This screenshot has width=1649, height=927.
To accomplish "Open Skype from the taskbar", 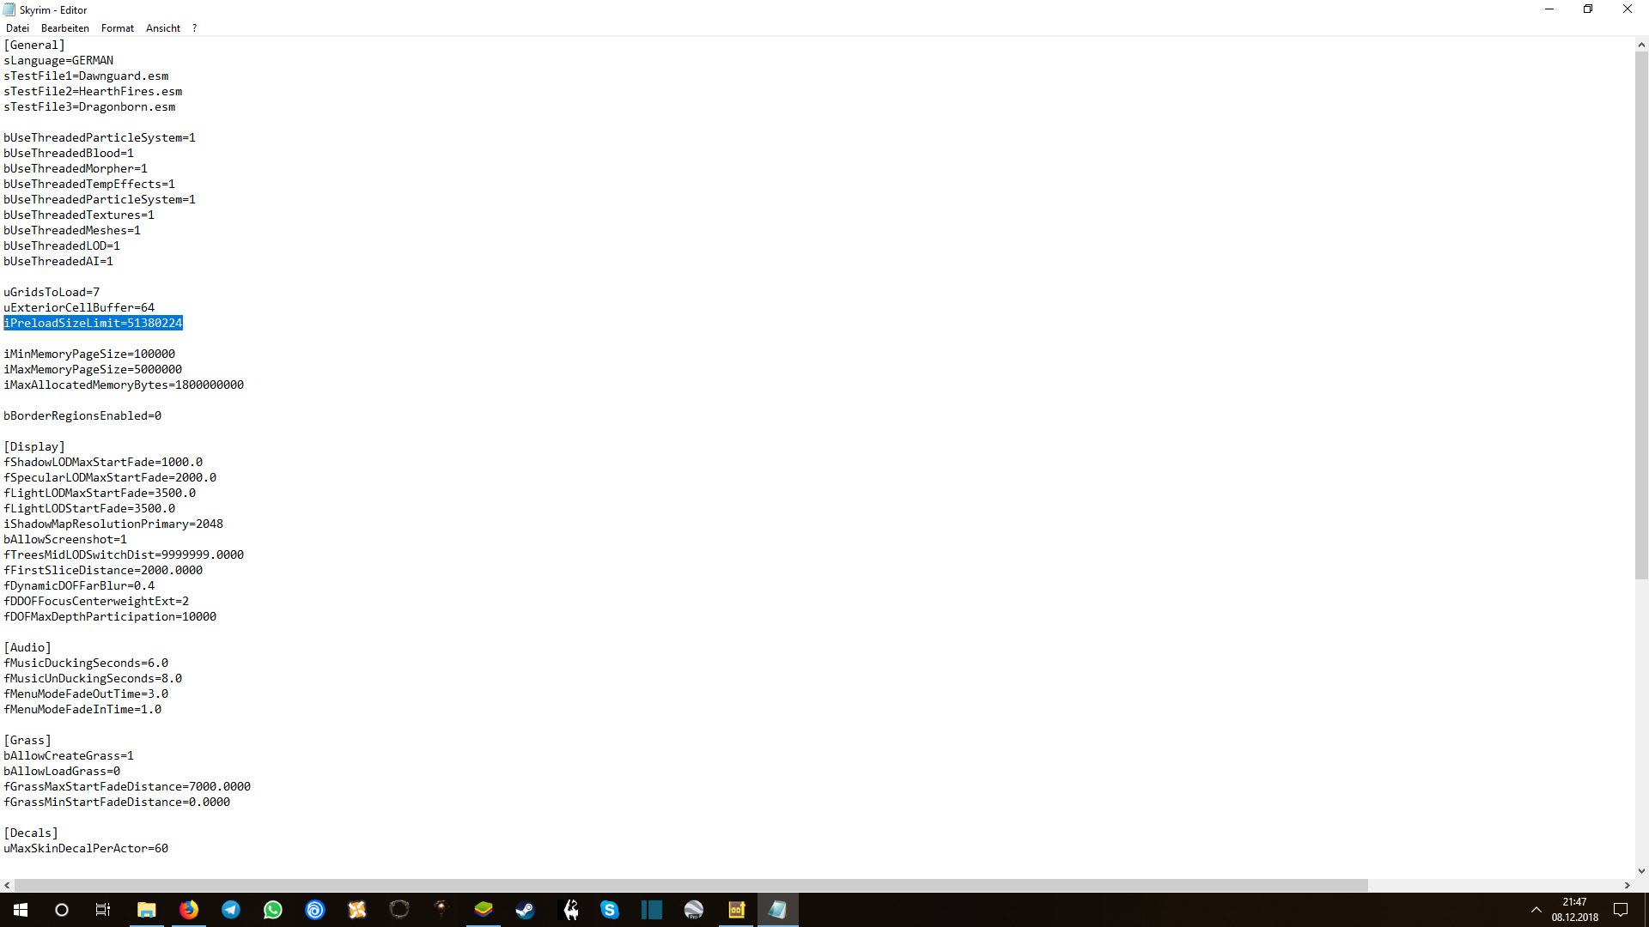I will [x=610, y=910].
